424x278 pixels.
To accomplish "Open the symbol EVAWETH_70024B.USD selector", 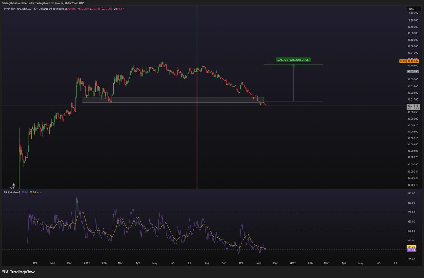I will [17, 9].
